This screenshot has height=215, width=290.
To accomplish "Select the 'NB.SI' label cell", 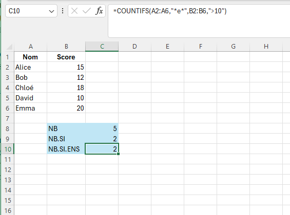I will [66, 139].
